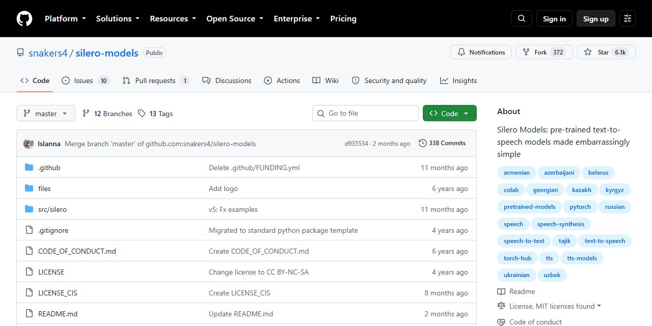Select the speech-synthesis topic tag
This screenshot has height=326, width=652.
[560, 224]
